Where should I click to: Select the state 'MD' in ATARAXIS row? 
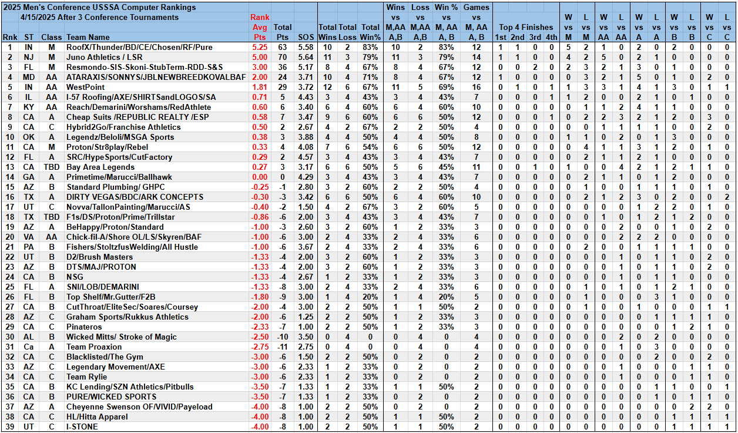[29, 77]
